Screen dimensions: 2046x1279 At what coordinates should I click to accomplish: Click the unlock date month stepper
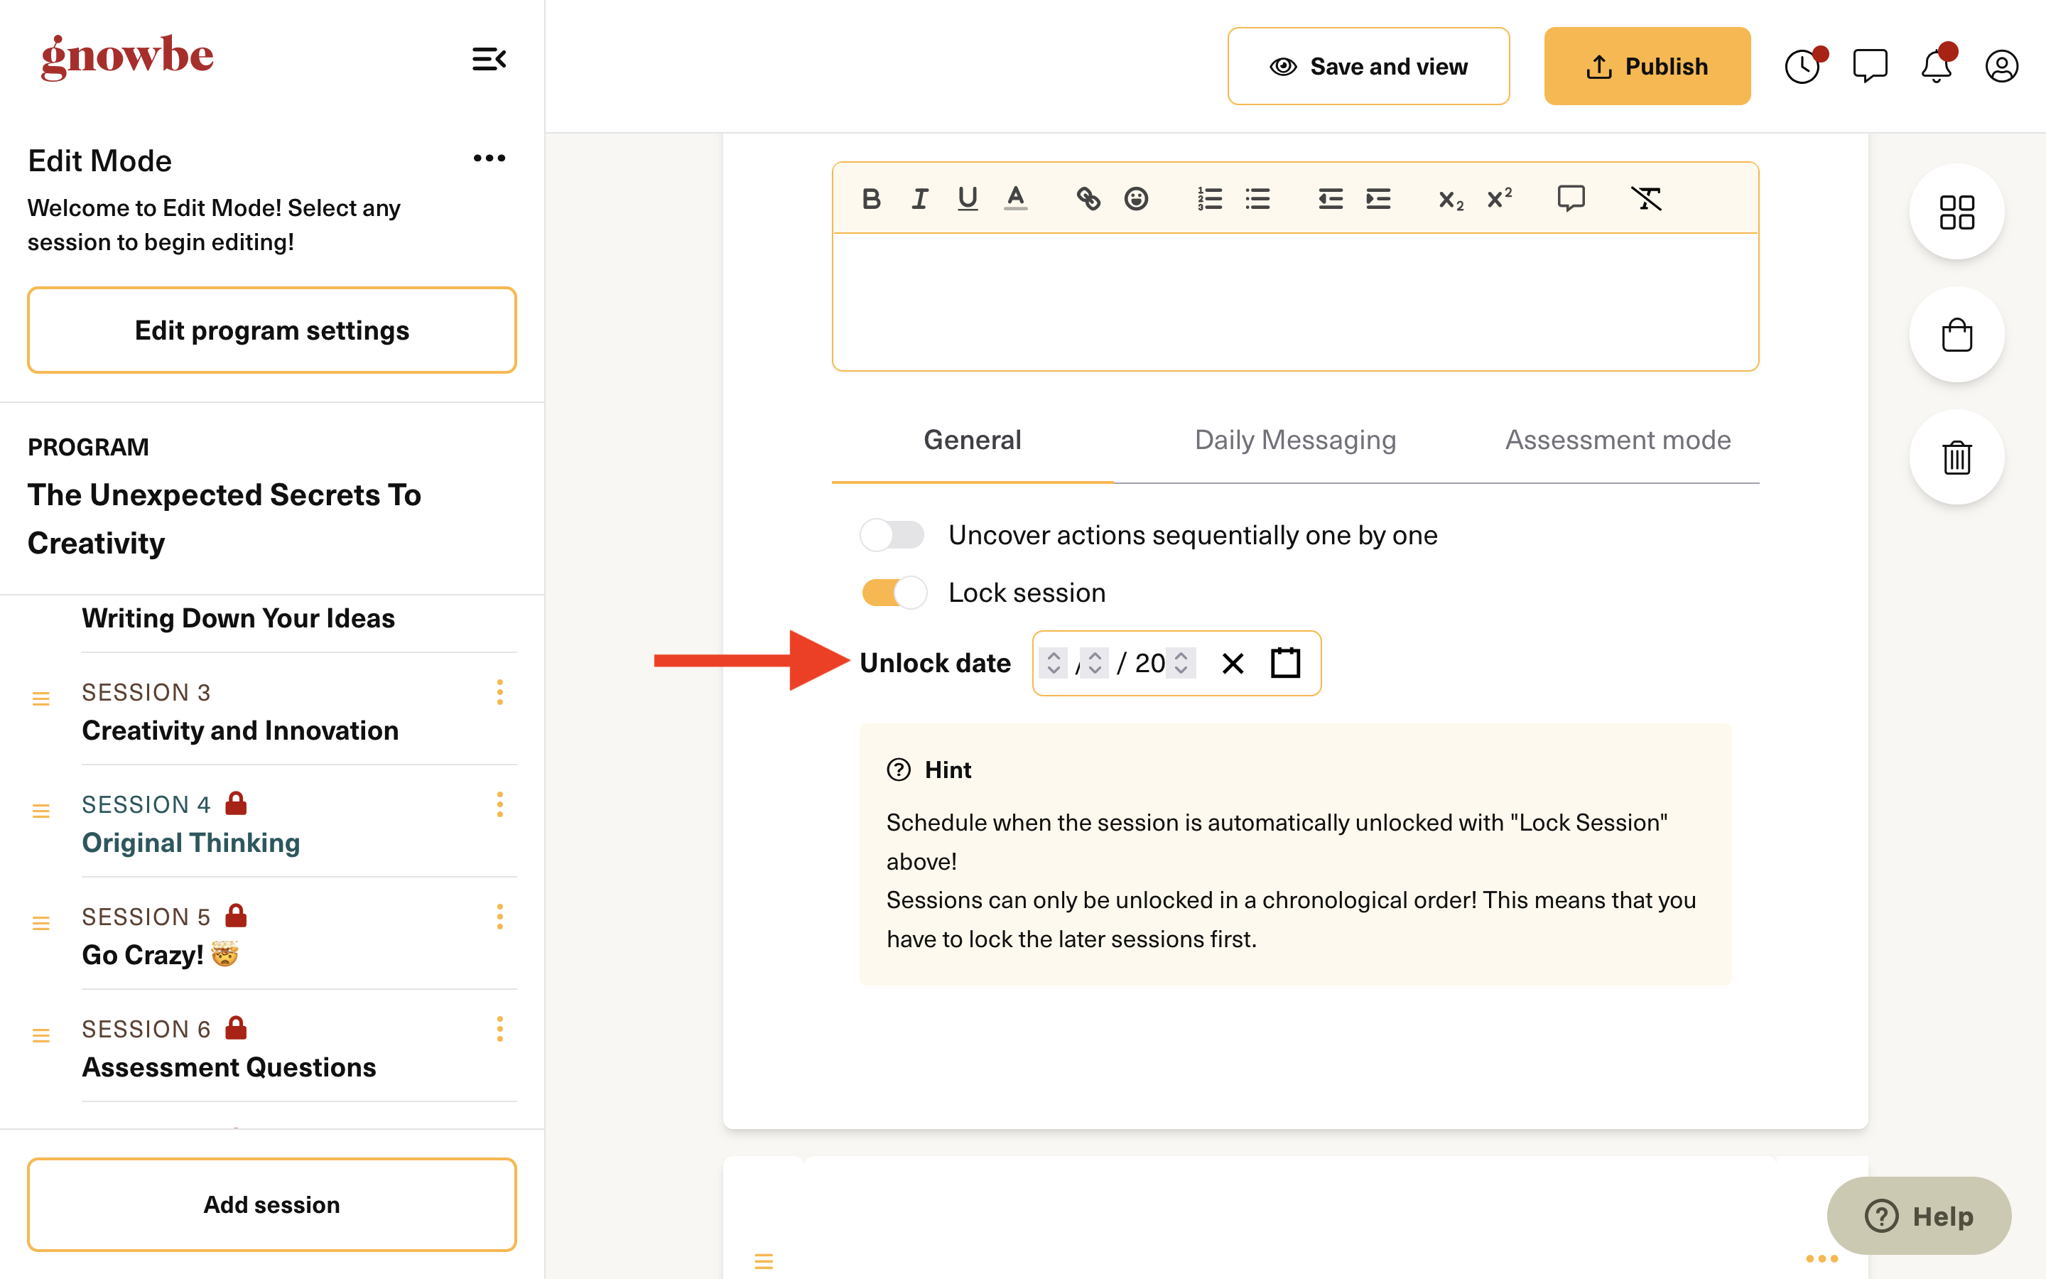pyautogui.click(x=1054, y=662)
